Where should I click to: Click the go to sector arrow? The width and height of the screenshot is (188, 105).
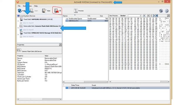[x=144, y=15]
